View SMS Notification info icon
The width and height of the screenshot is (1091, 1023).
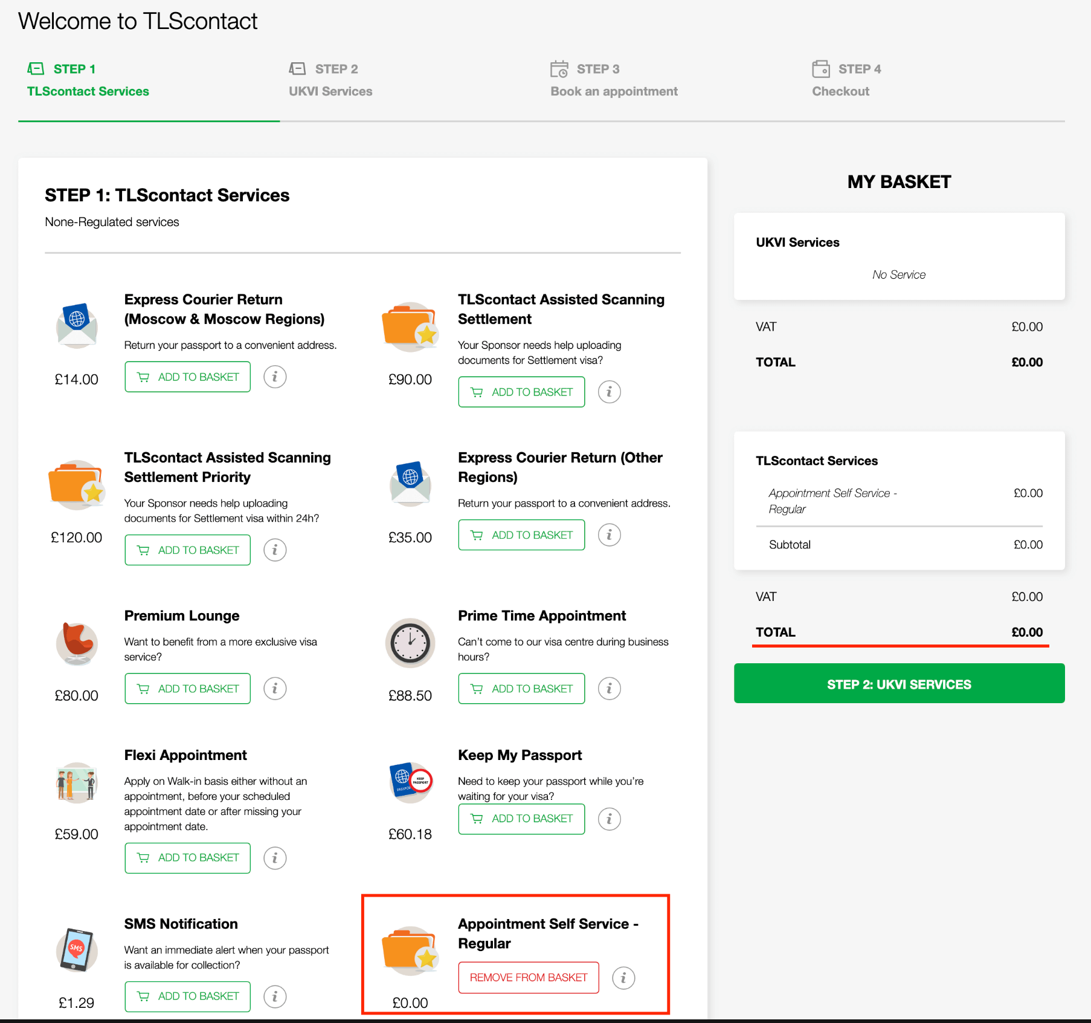coord(275,996)
